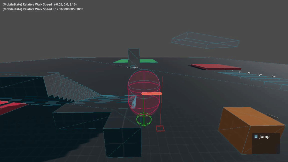
Task: Click the Relative Walk Speed vector readout
Action: point(39,4)
